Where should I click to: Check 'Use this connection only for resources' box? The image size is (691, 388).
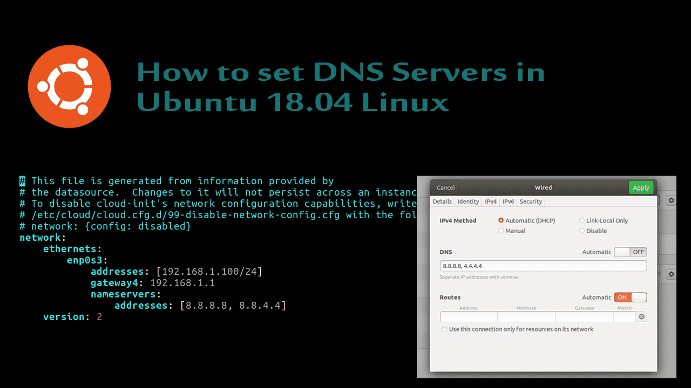[444, 329]
